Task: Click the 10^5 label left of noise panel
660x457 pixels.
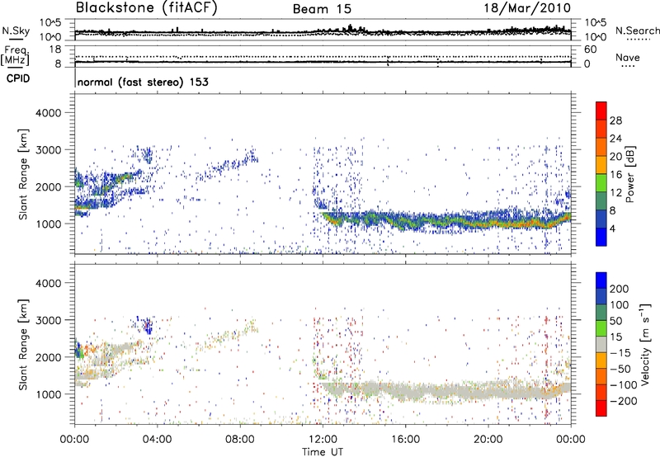Action: point(50,23)
